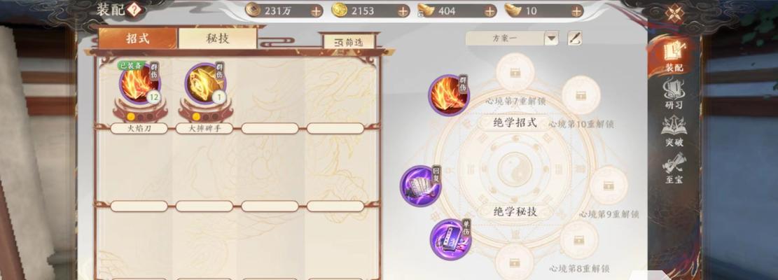
Task: Open the 装配 sidebar section
Action: [674, 57]
